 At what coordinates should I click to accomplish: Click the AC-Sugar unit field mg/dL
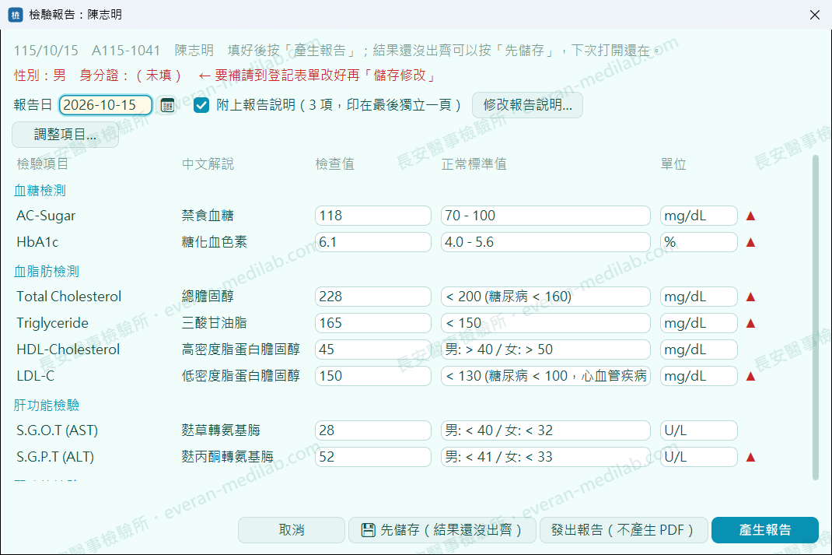[699, 216]
